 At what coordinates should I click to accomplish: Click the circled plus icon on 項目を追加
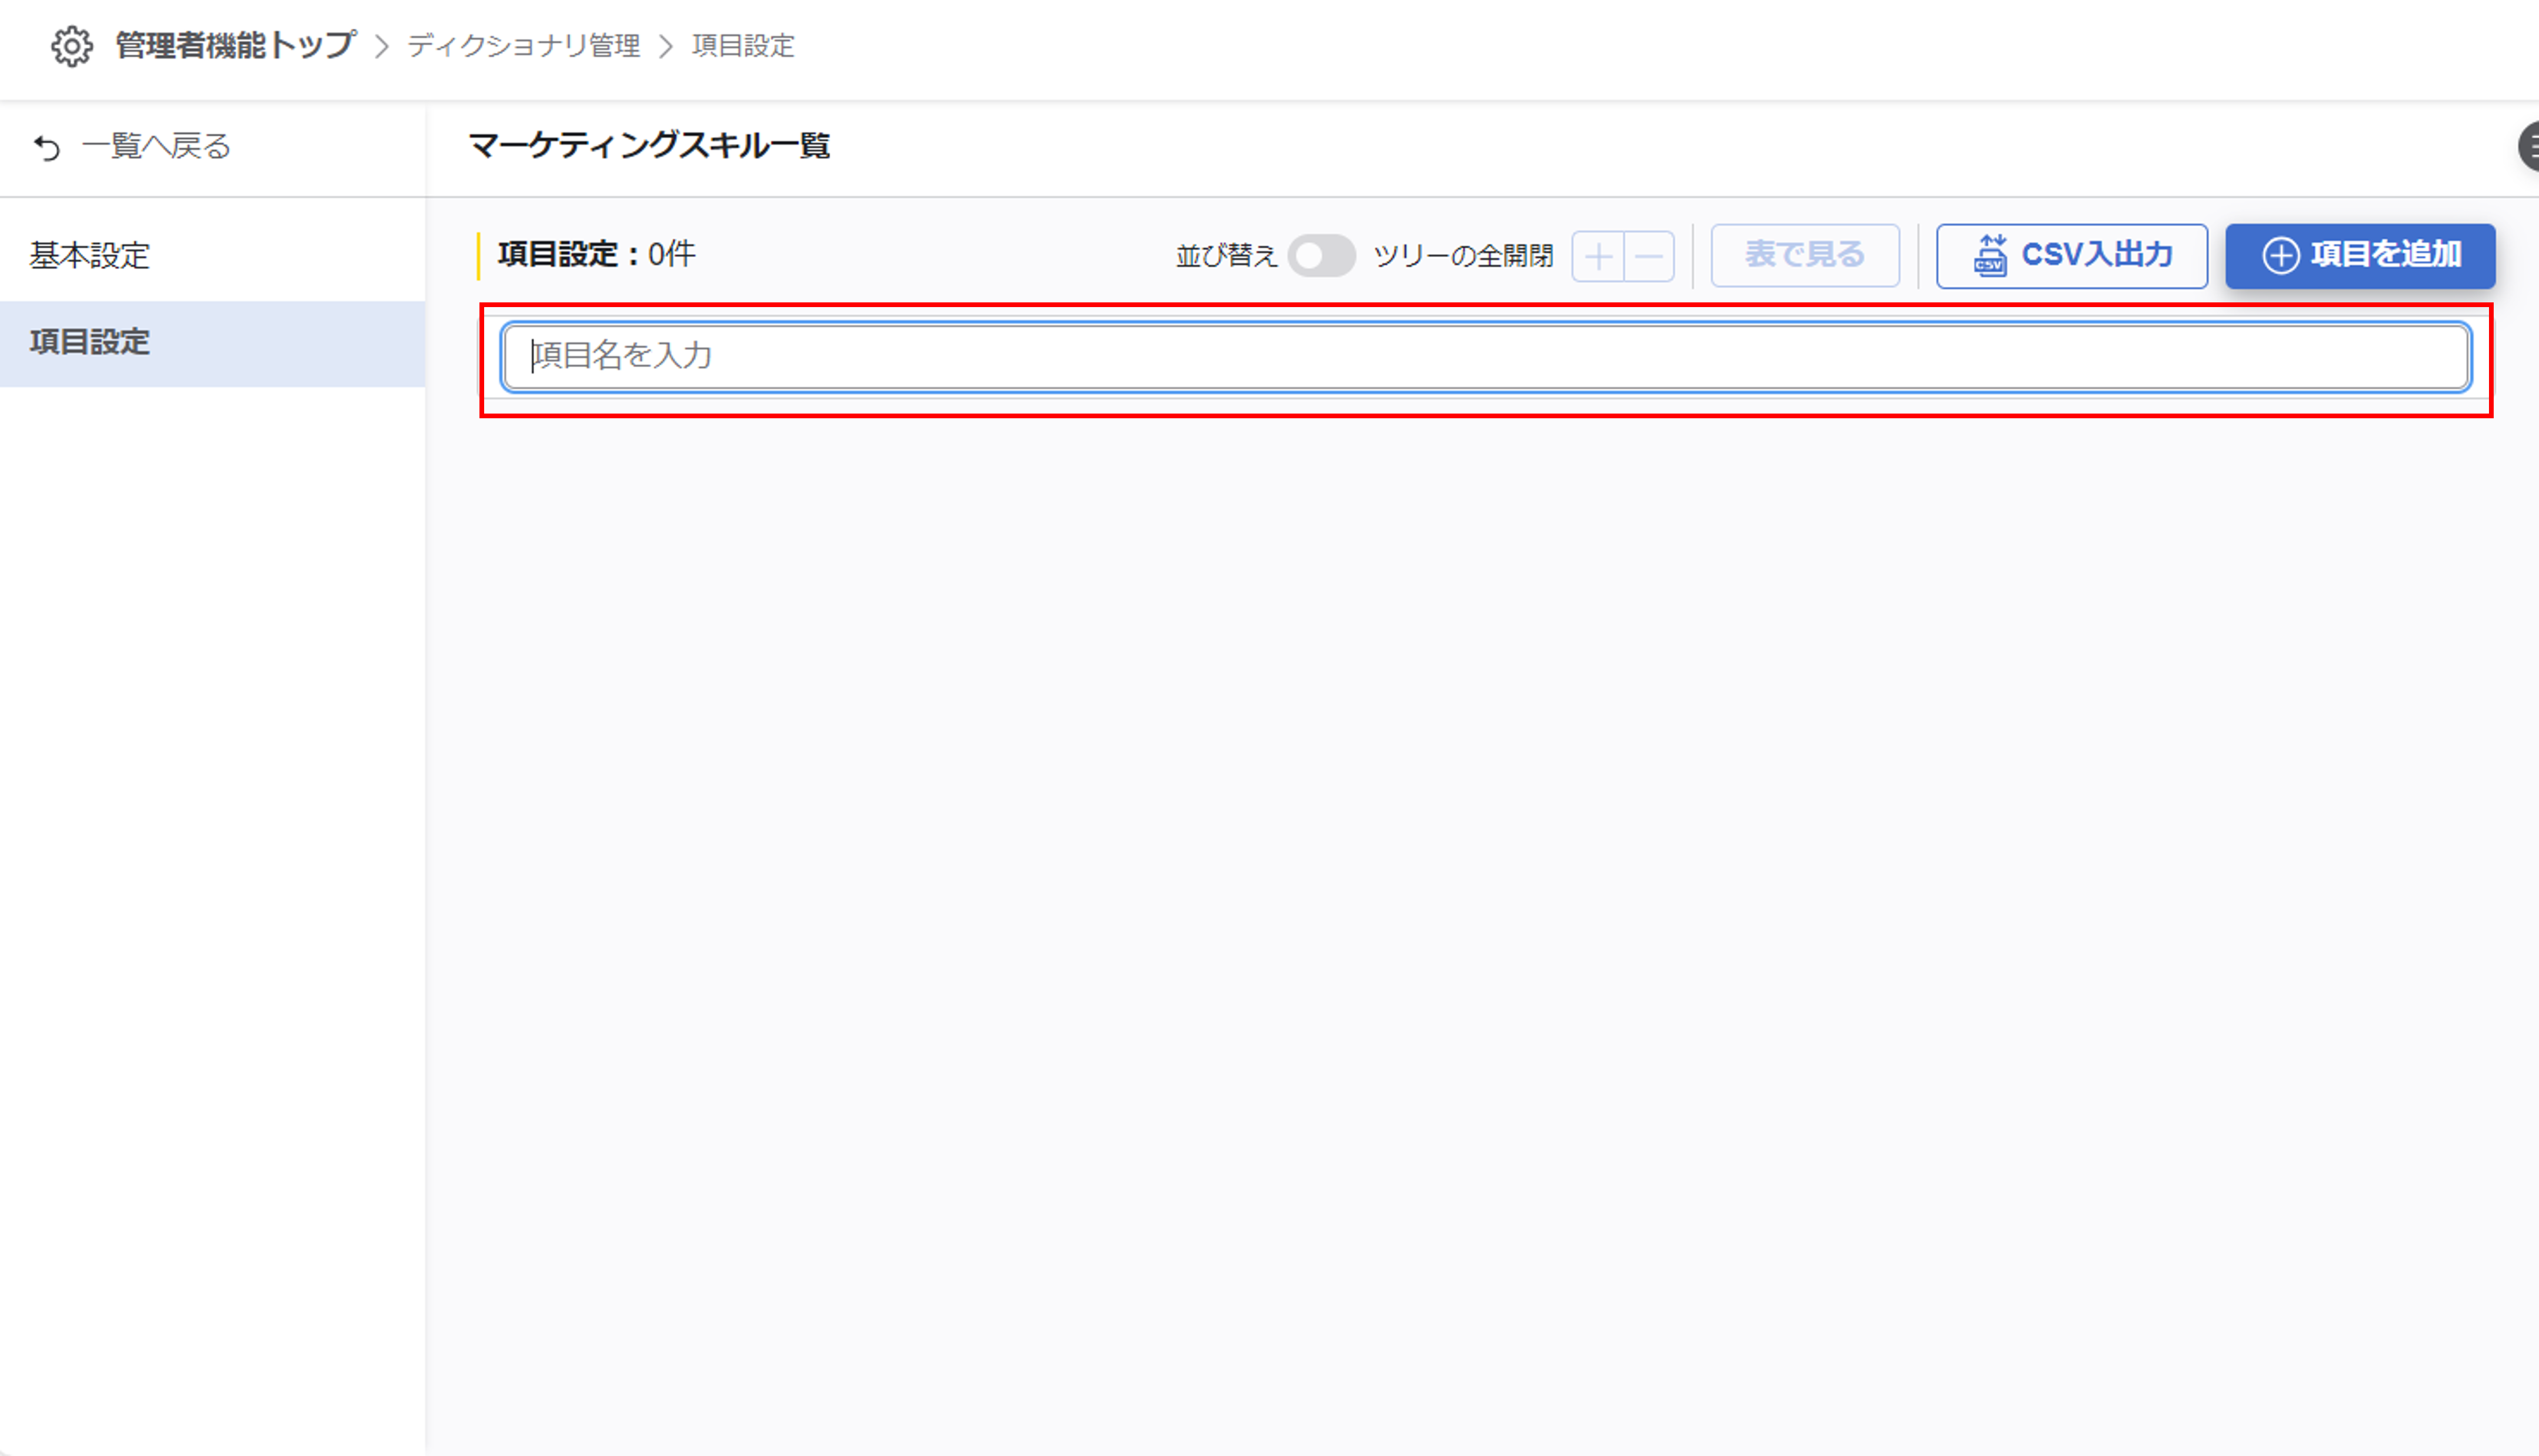tap(2280, 256)
